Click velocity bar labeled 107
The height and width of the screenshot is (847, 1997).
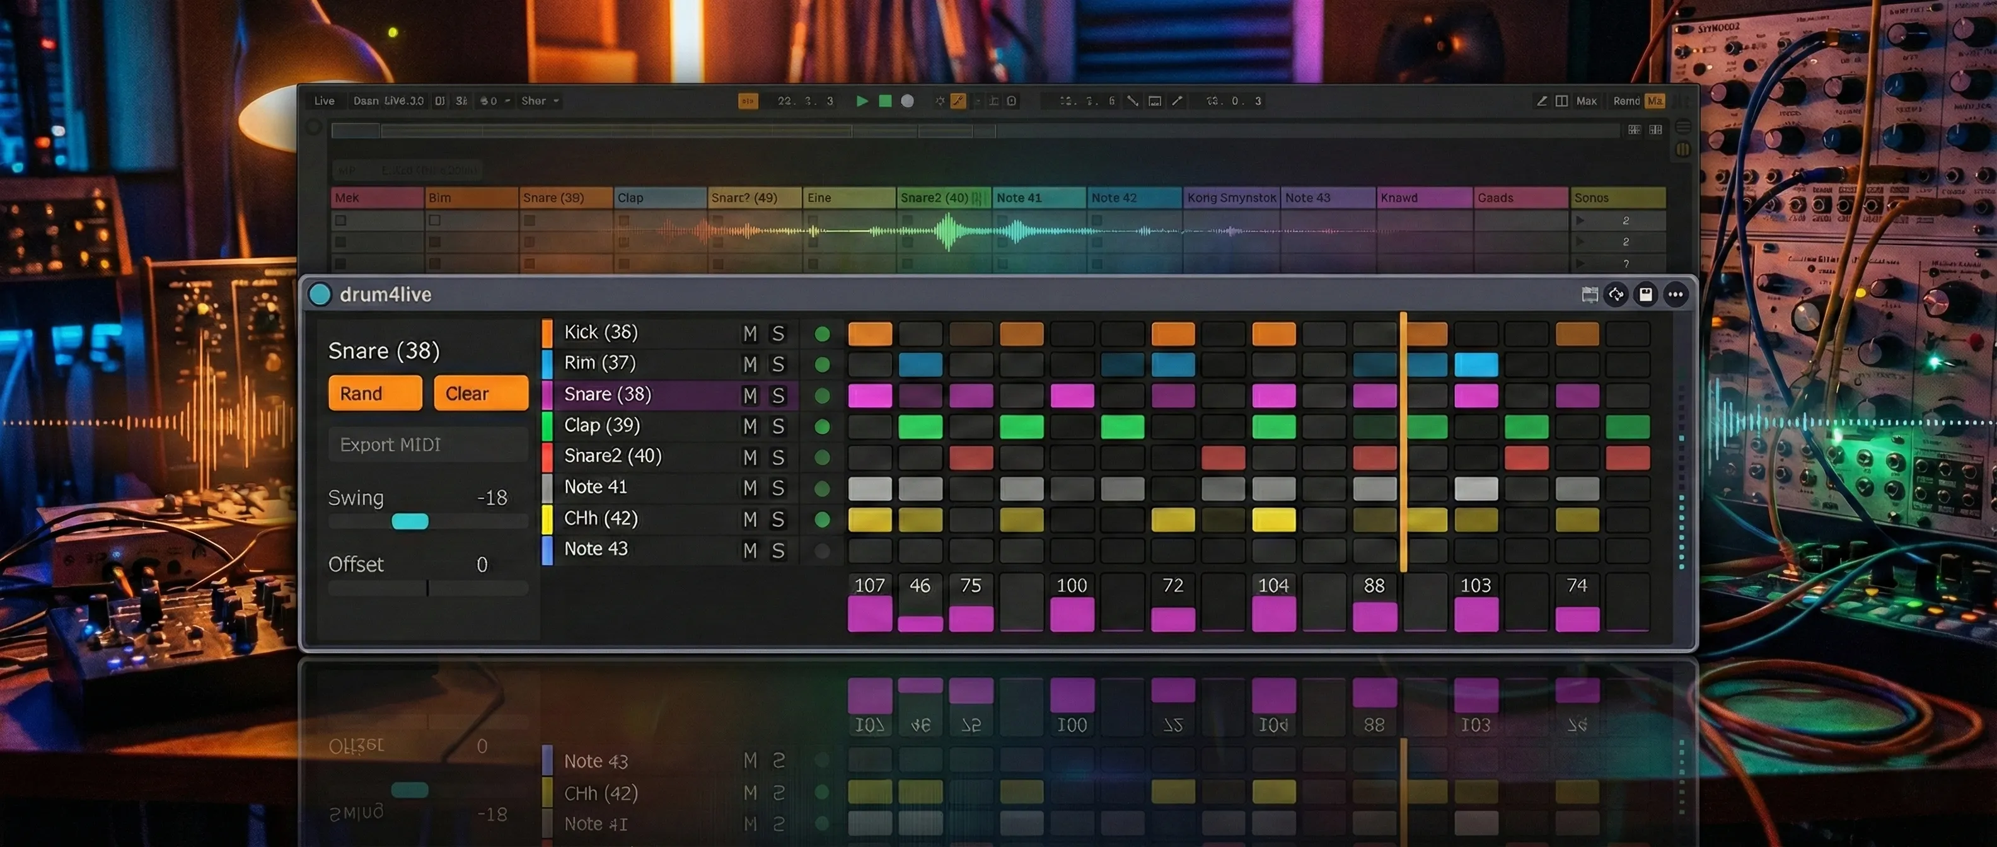coord(870,613)
